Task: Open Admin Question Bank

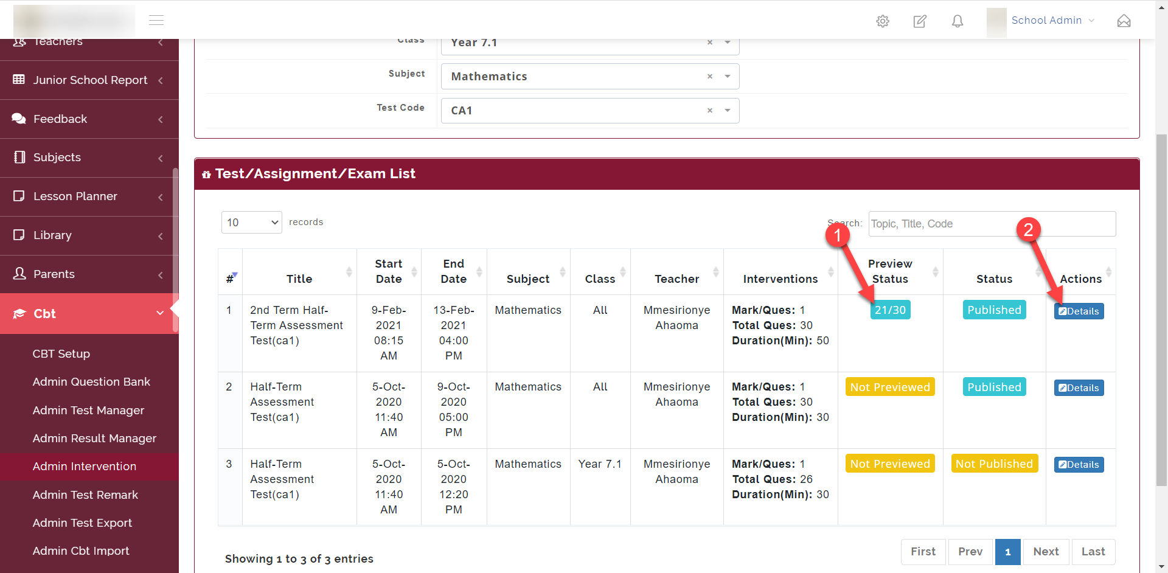Action: click(x=91, y=381)
